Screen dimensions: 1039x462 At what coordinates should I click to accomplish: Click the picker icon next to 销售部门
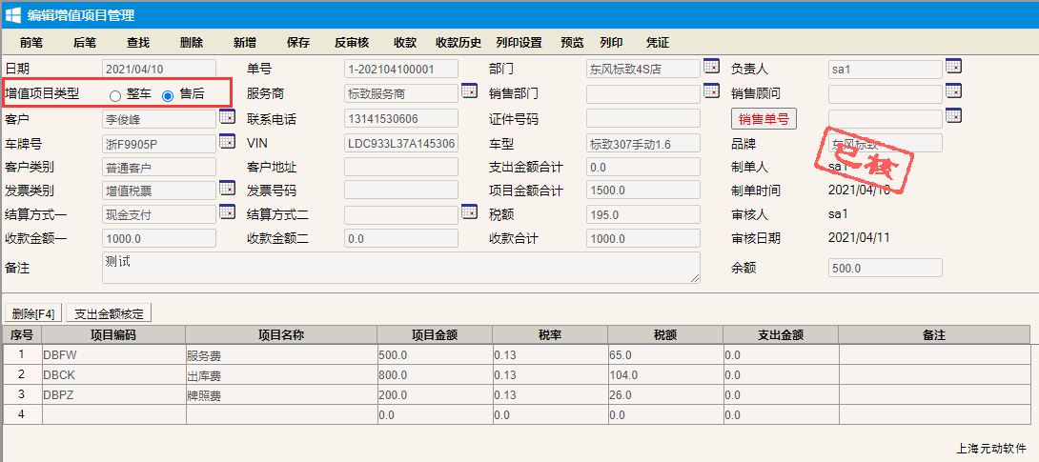coord(711,91)
